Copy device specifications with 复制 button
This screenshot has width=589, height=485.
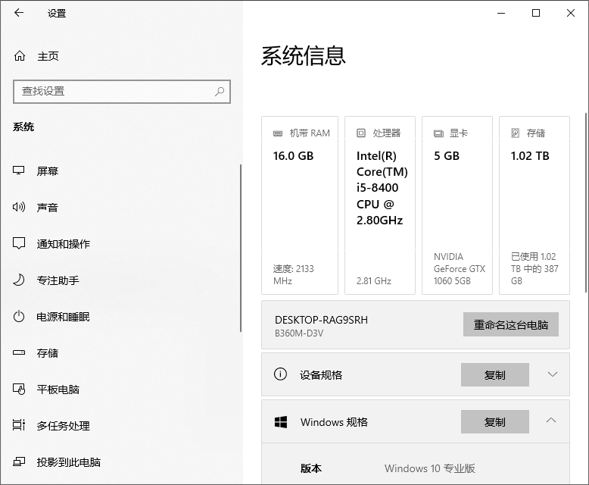pyautogui.click(x=494, y=374)
